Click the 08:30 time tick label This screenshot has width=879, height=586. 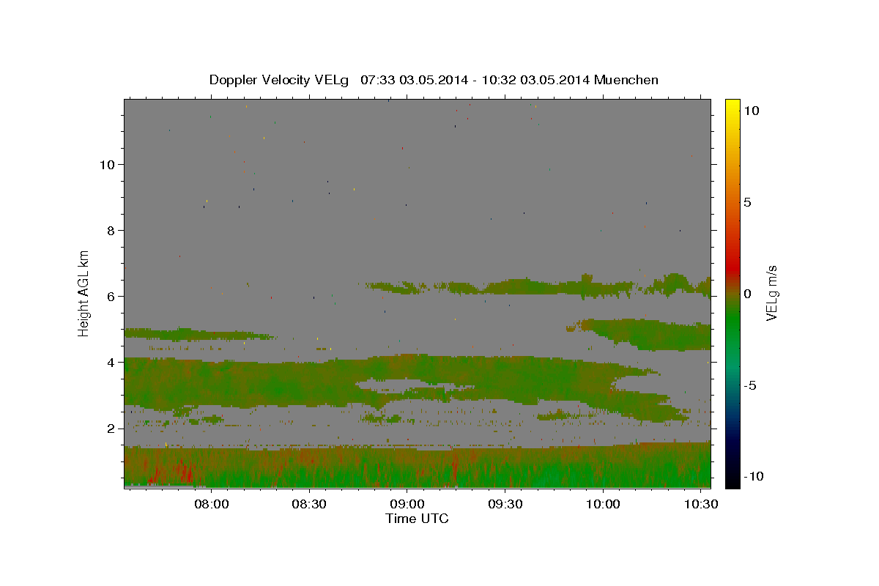pyautogui.click(x=309, y=505)
